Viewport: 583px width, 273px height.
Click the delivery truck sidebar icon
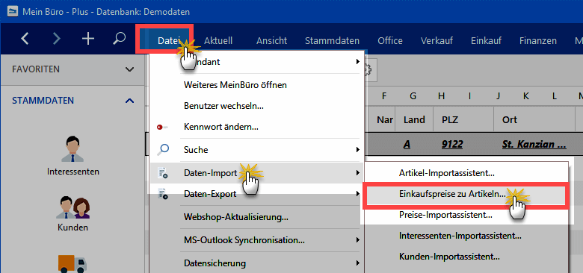tap(73, 263)
